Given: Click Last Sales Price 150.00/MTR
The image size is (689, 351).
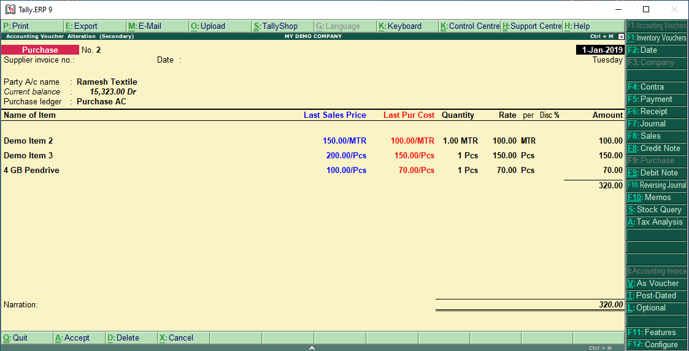Looking at the screenshot, I should coord(345,141).
